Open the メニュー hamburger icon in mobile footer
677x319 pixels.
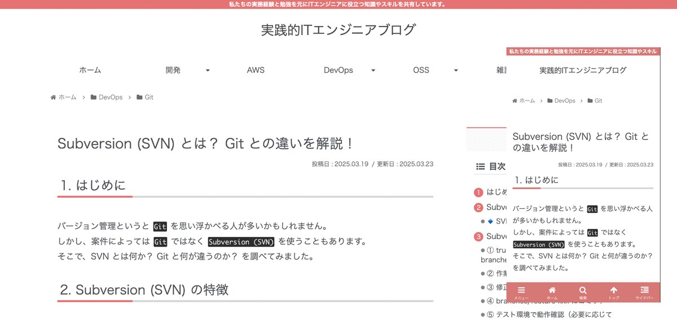[521, 290]
